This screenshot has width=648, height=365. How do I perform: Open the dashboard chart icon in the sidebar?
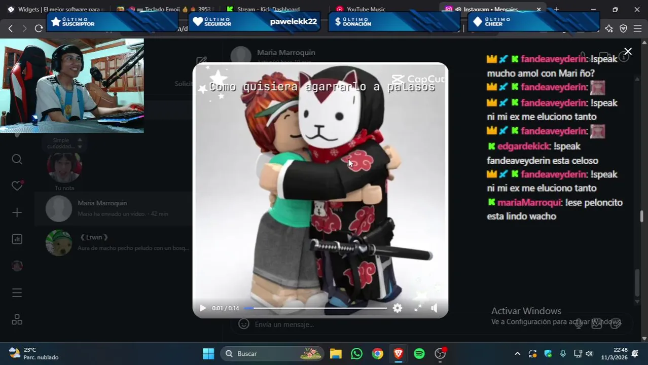point(17,239)
